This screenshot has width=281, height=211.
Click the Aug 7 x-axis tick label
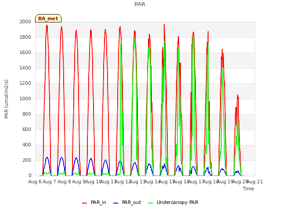pos(50,182)
